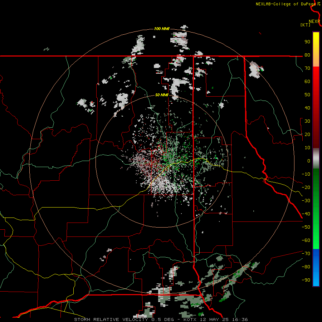Click the gray zero-velocity band of the color bar
Image resolution: width=322 pixels, height=322 pixels.
tap(316, 158)
